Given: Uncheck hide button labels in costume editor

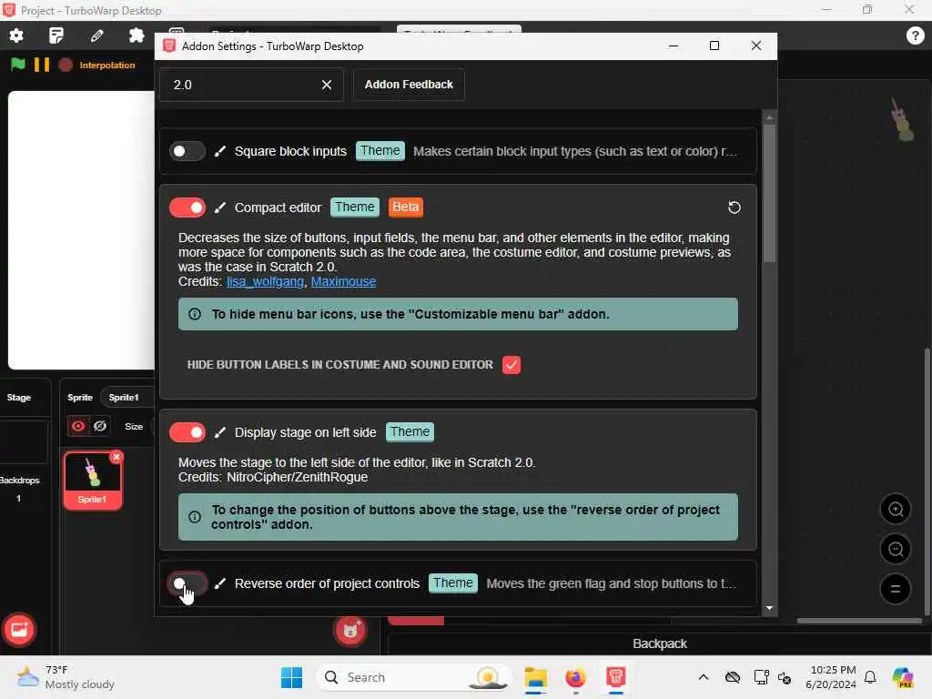Looking at the screenshot, I should [512, 365].
